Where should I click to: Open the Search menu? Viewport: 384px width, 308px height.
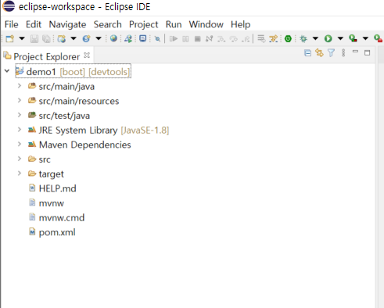(108, 24)
